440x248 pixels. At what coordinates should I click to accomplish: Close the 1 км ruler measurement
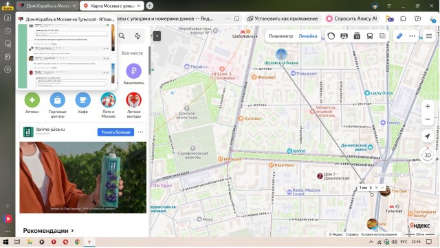pyautogui.click(x=377, y=188)
